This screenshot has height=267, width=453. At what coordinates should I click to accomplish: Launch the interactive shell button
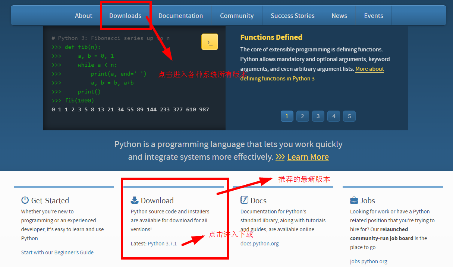(x=210, y=42)
